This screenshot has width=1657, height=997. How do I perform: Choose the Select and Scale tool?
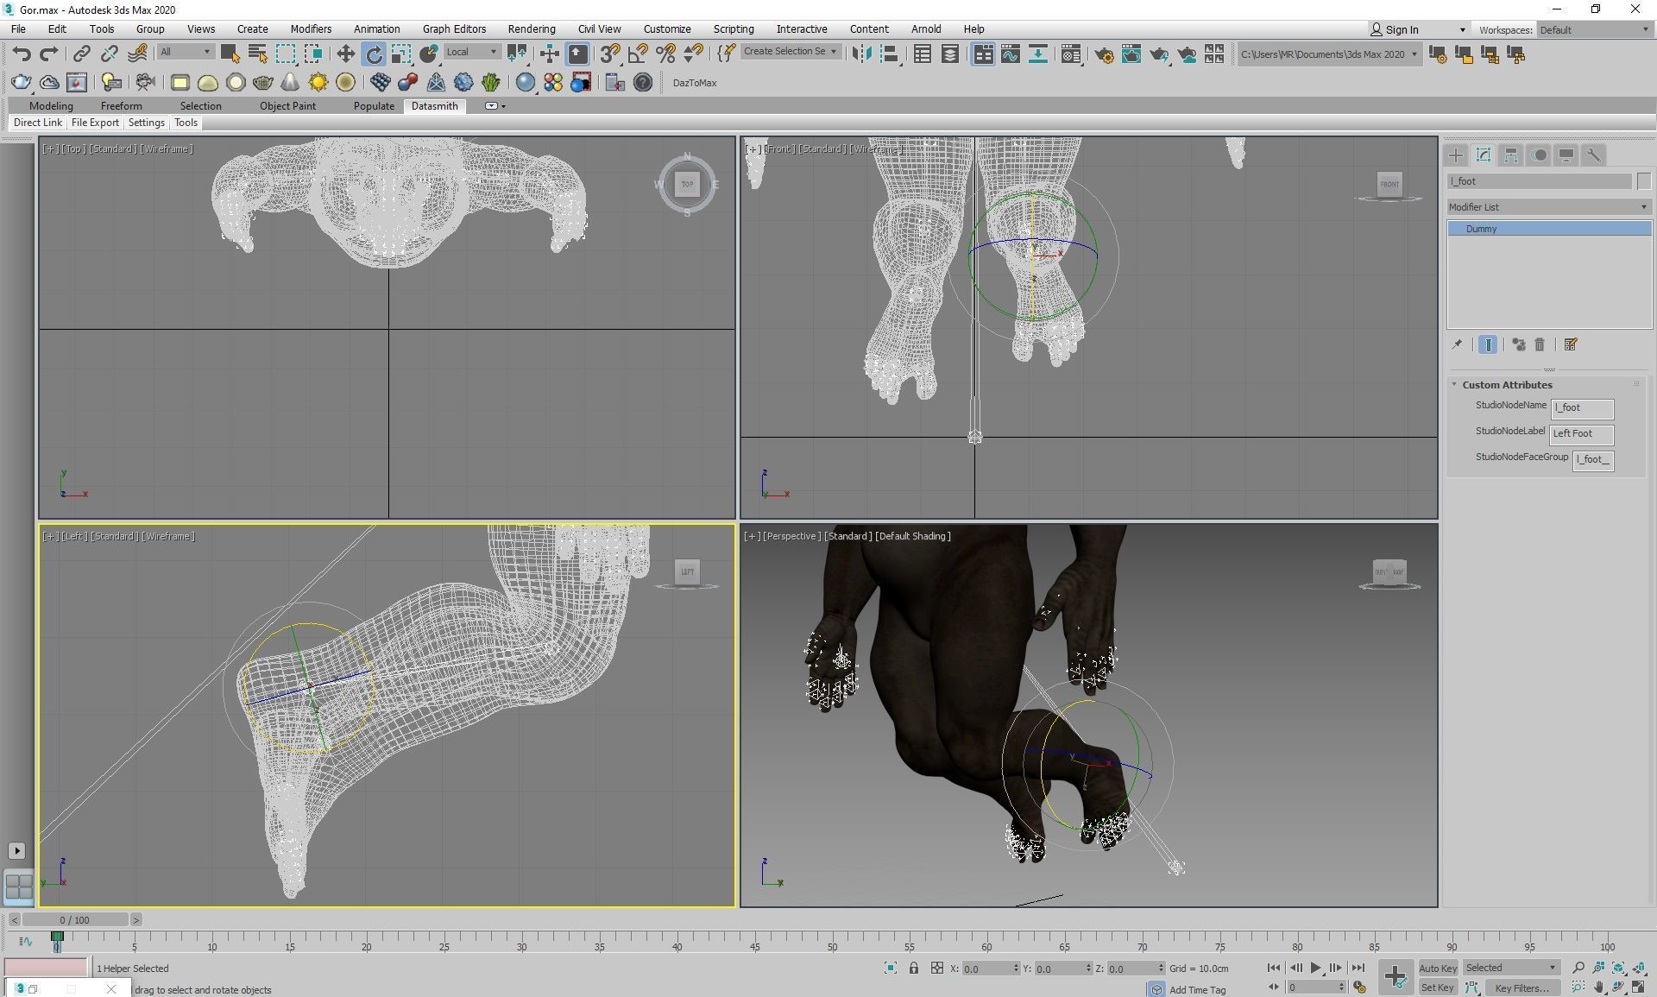point(401,54)
